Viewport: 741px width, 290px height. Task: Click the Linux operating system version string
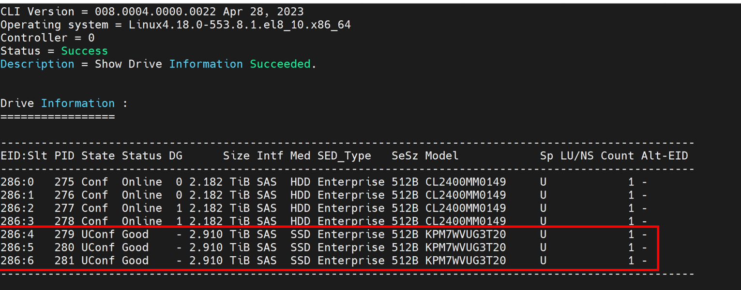[240, 25]
